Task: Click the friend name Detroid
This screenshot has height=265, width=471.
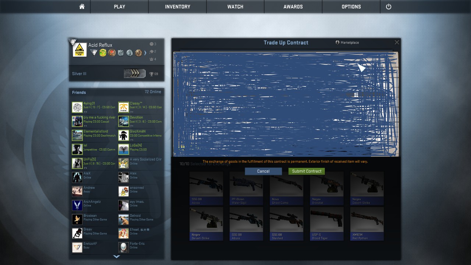Action: [135, 216]
